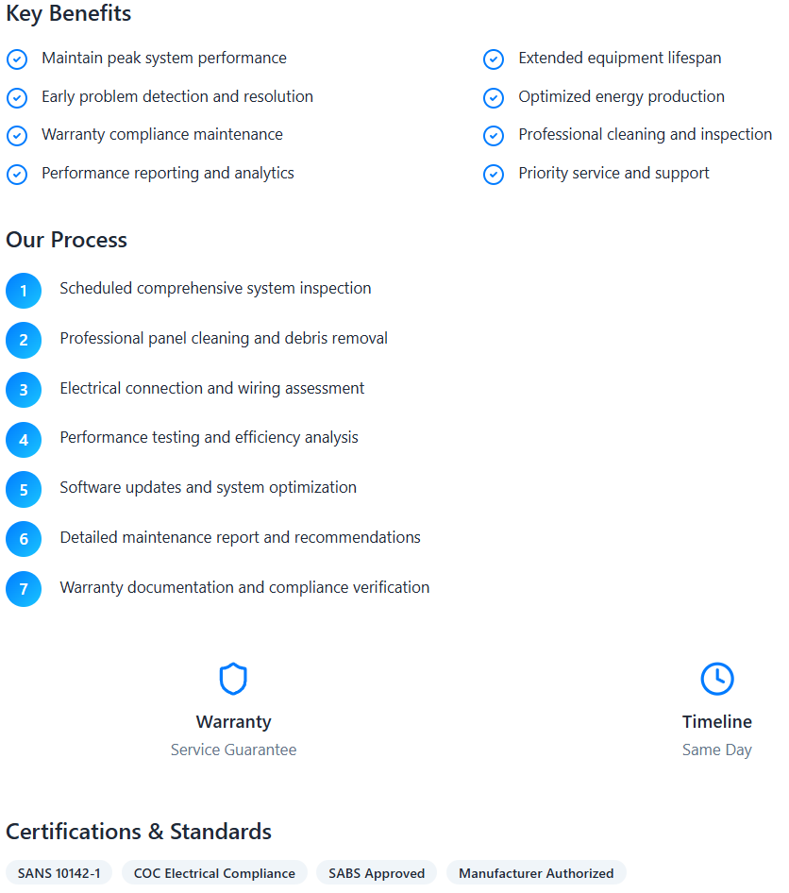Click Detailed maintenance report and recommendations text
The image size is (789, 893).
tap(241, 538)
